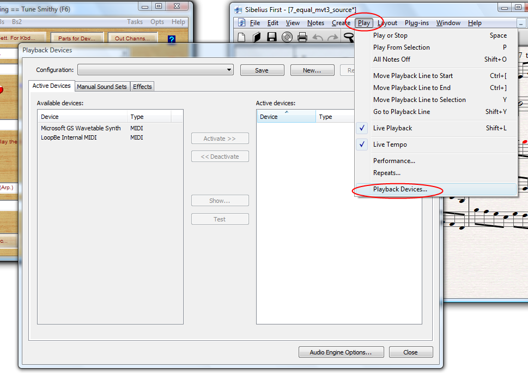This screenshot has width=528, height=373.
Task: Switch to the Active Devices tab
Action: point(52,86)
